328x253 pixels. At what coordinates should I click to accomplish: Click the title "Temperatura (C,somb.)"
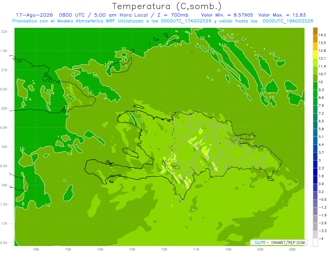point(167,6)
